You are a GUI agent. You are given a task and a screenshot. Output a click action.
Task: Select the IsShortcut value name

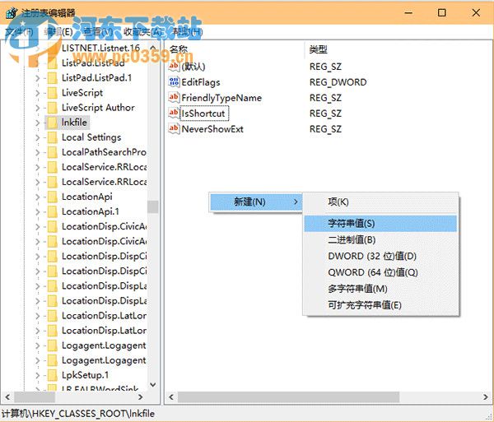[204, 114]
